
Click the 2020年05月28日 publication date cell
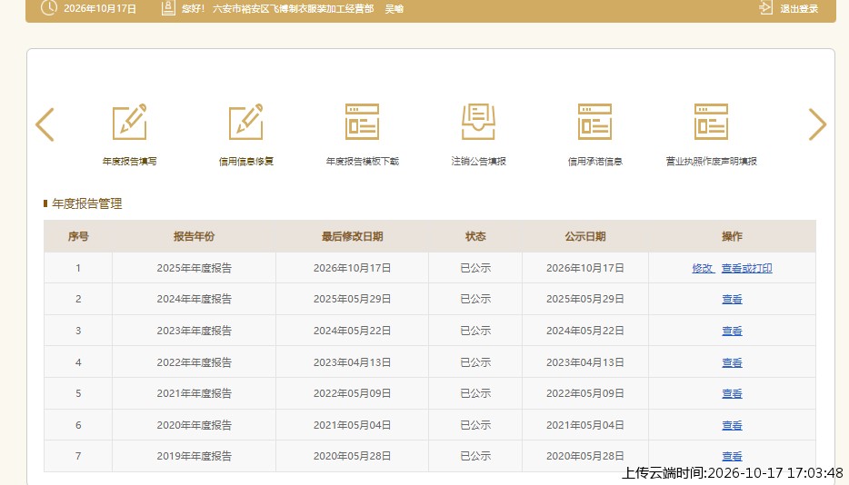point(585,456)
